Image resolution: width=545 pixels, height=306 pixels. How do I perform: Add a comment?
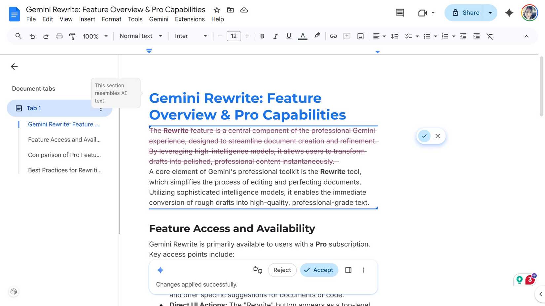tap(346, 36)
